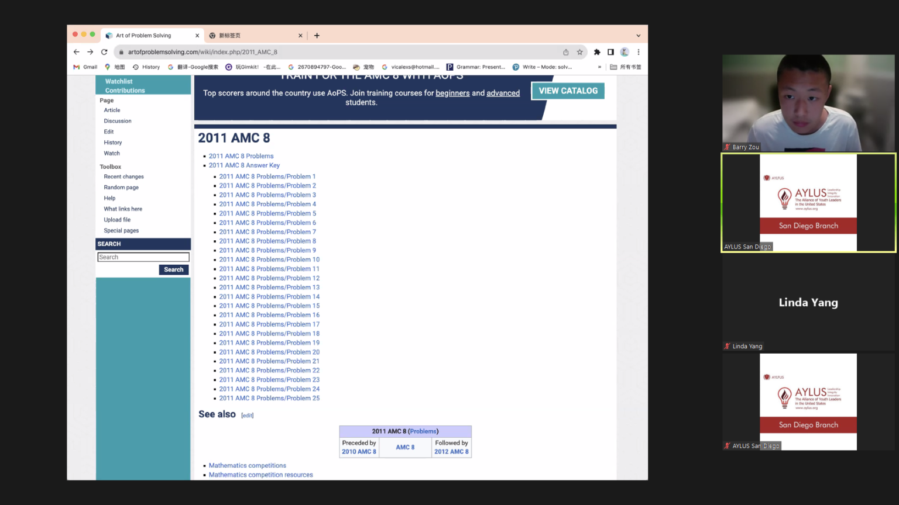Image resolution: width=899 pixels, height=505 pixels.
Task: Open Upload file in Toolbox
Action: 117,220
